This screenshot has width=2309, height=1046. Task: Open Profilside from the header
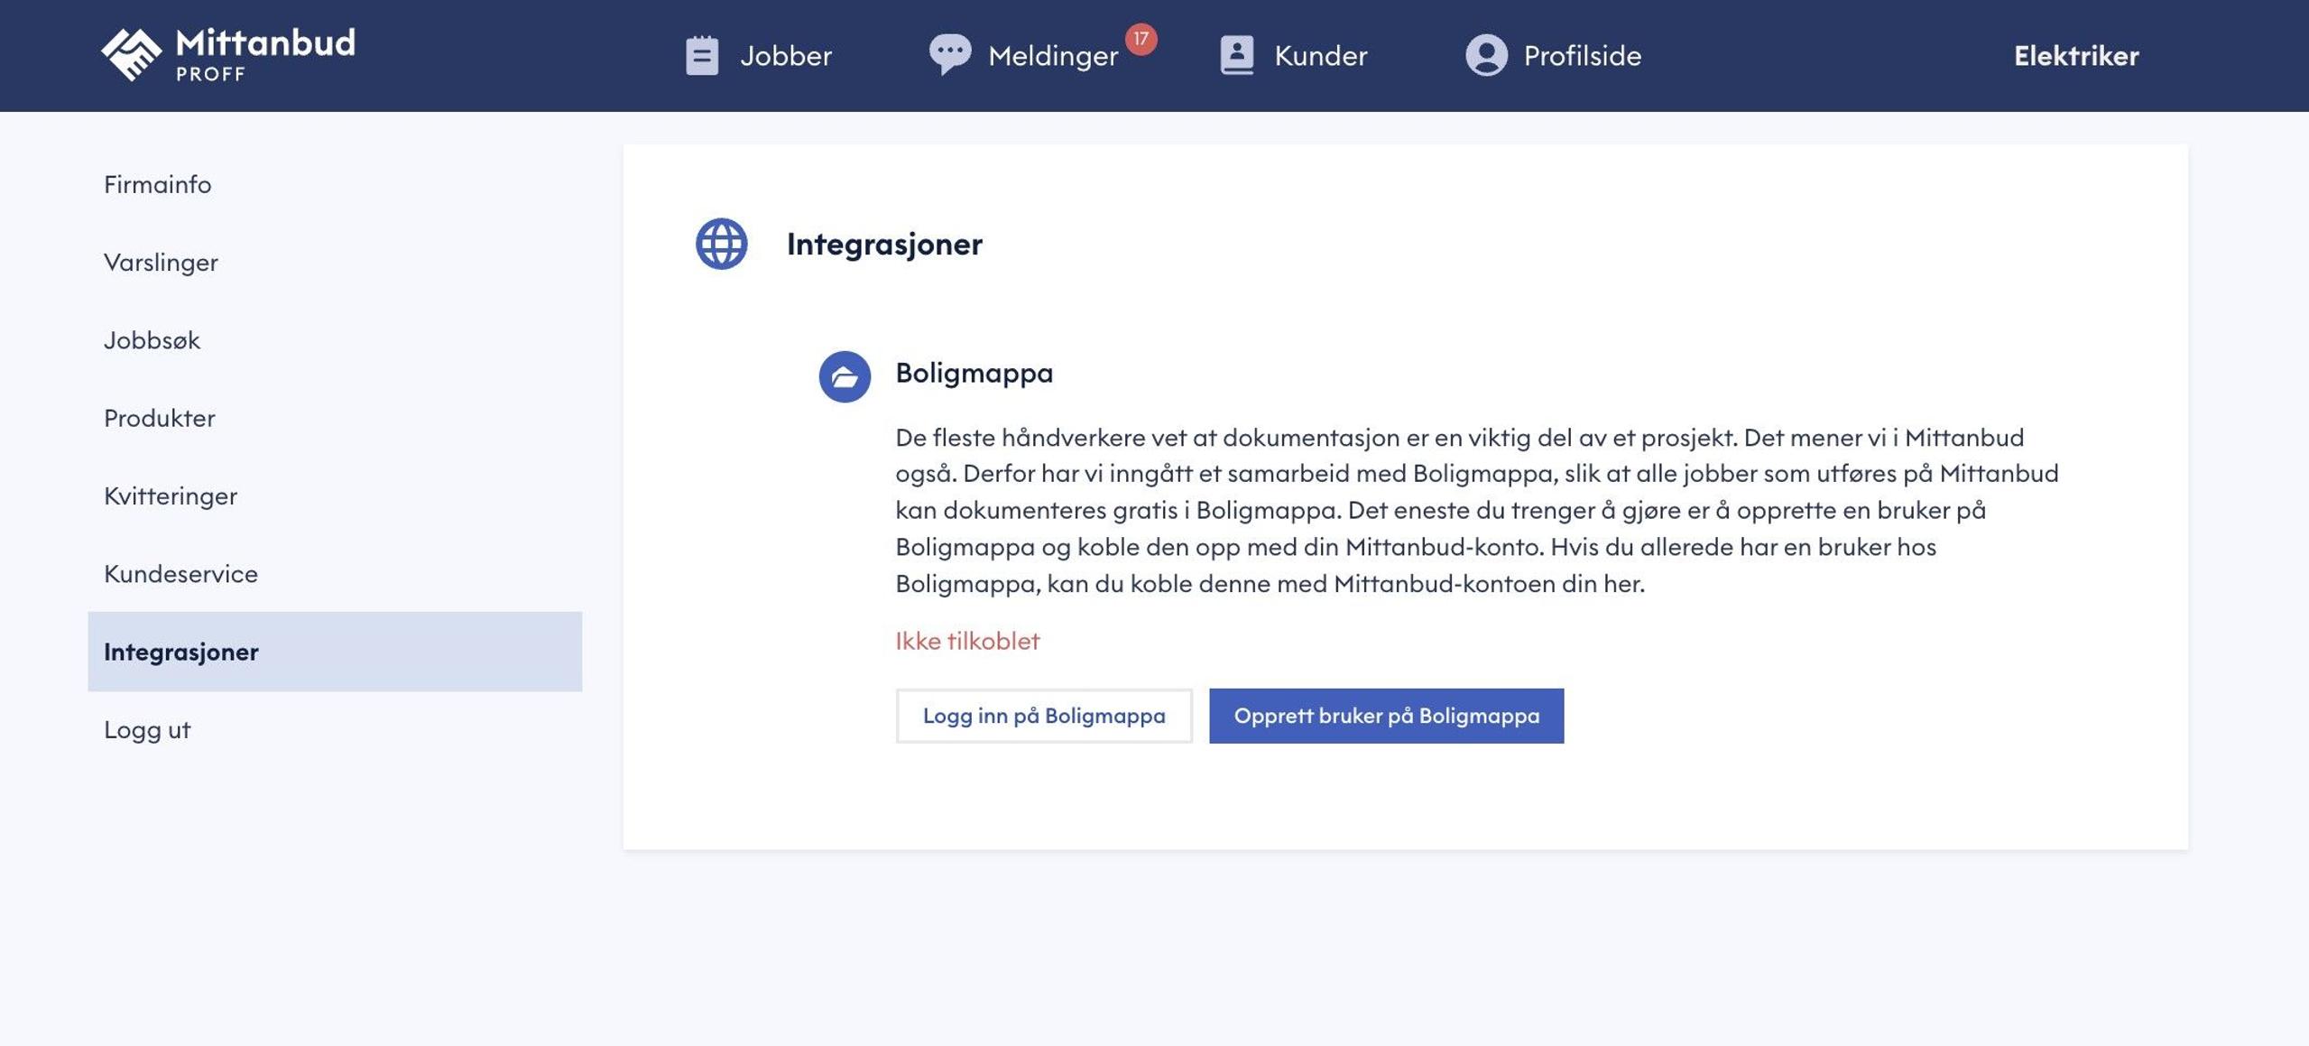(1582, 56)
